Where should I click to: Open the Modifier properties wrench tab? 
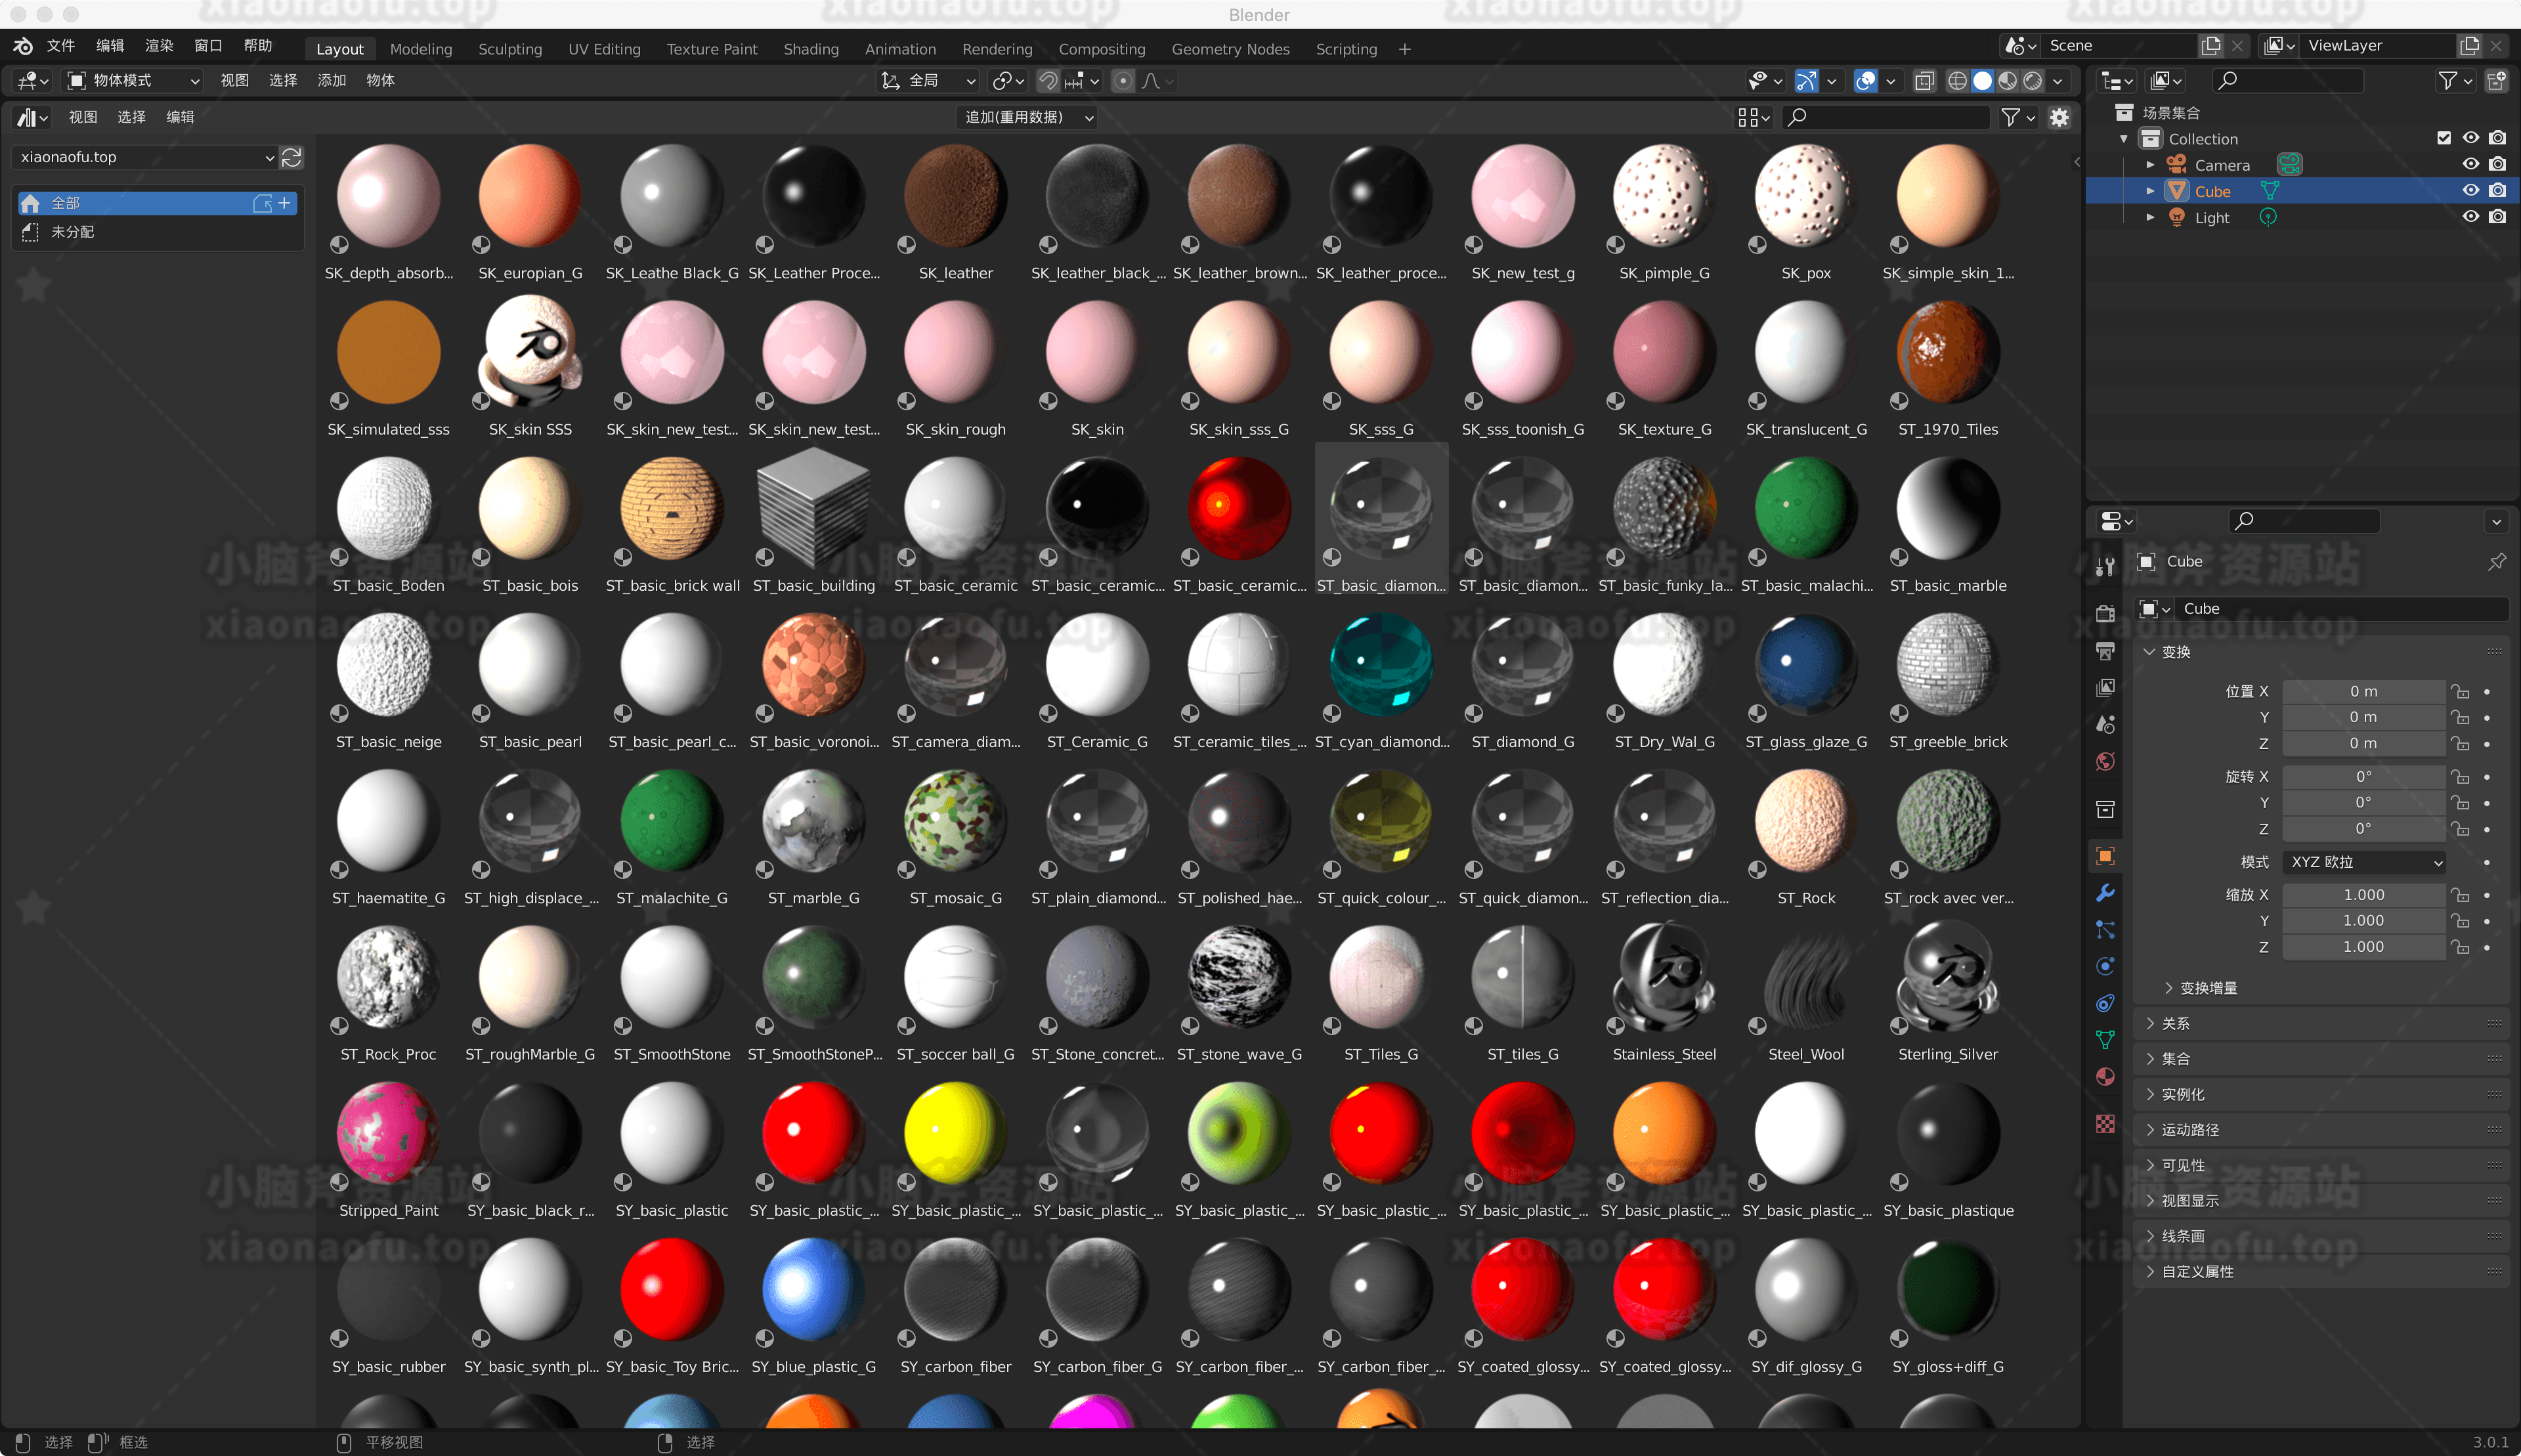click(2105, 893)
